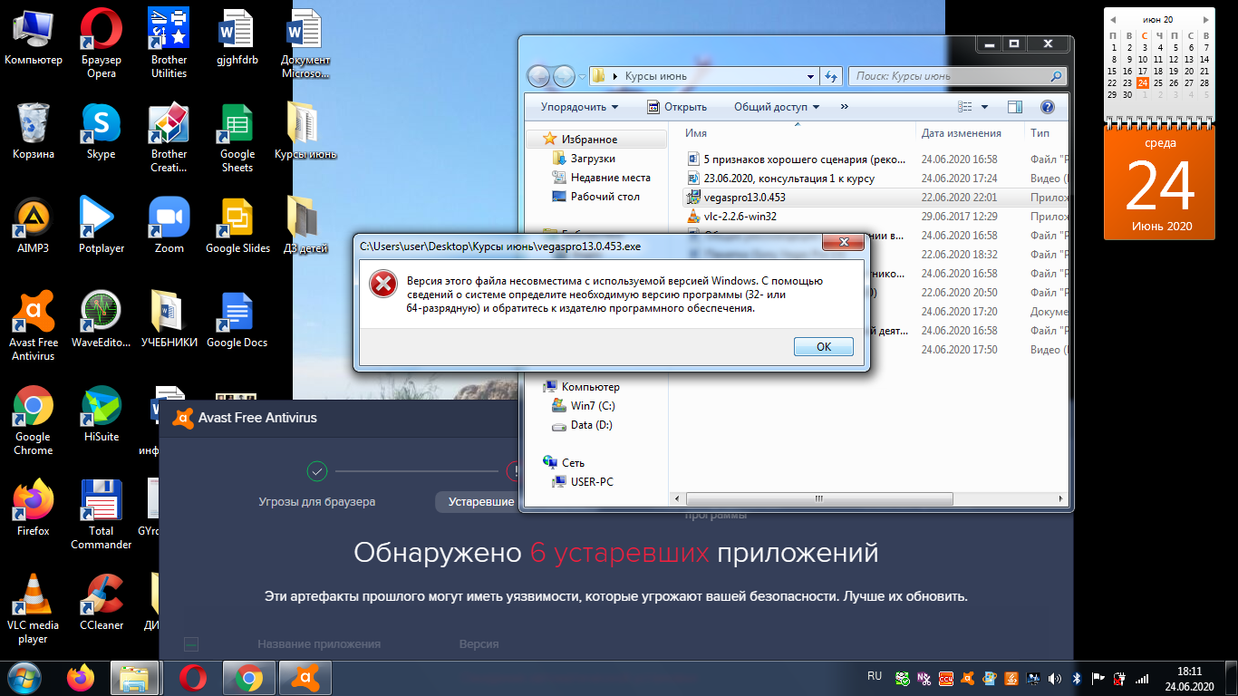1238x696 pixels.
Task: Toggle the Explorer preview pane
Action: coord(1015,107)
